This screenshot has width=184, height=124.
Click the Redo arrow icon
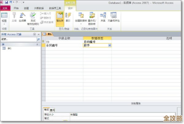pos(17,2)
